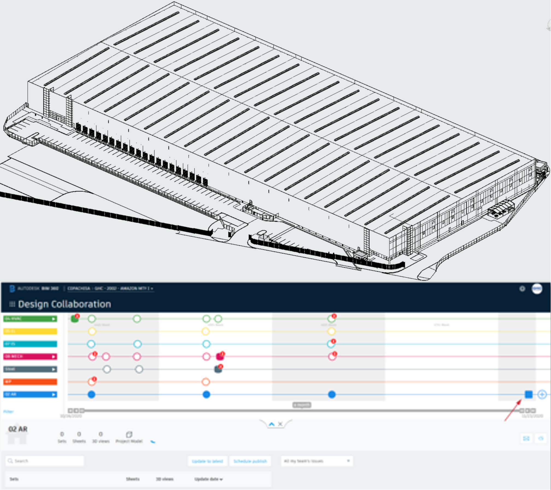Open the module grid menu icon

[12, 304]
